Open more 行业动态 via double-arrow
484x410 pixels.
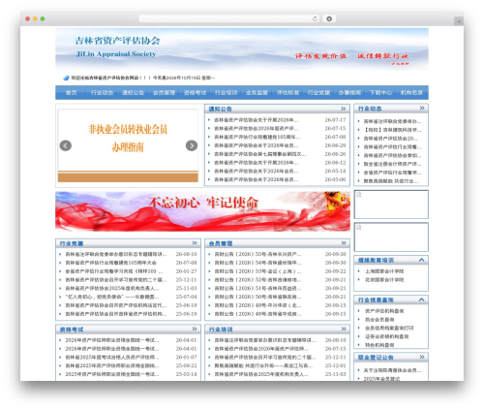click(422, 108)
